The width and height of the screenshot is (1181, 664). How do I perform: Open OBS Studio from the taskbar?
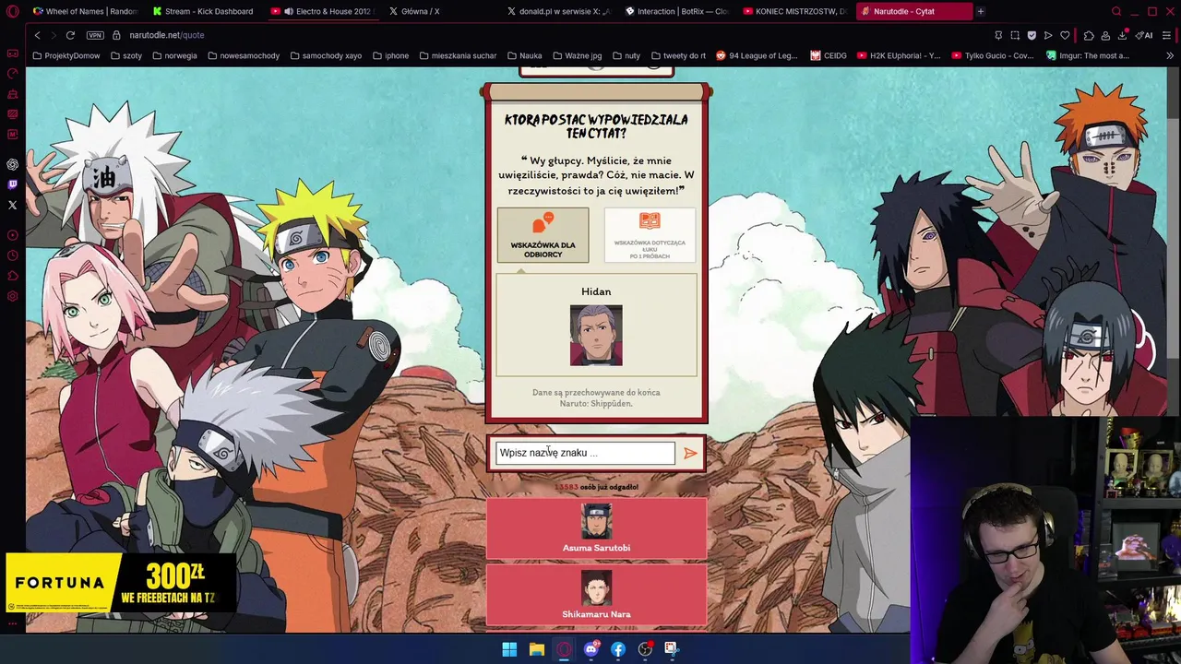pyautogui.click(x=645, y=649)
